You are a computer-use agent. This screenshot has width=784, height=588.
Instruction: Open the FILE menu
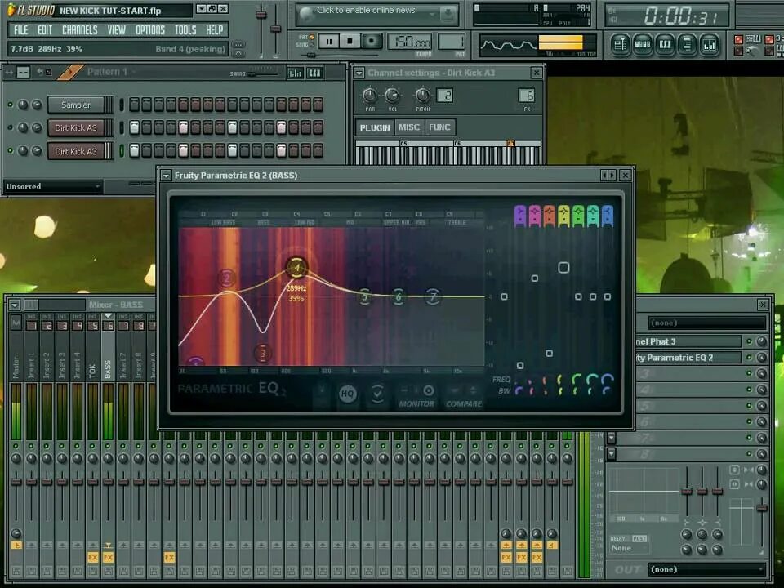(x=21, y=30)
